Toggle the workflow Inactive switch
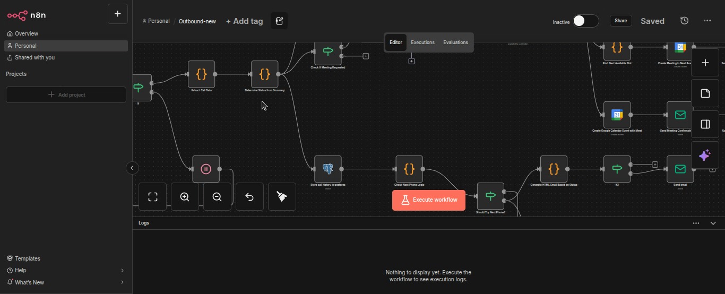725x294 pixels. [x=585, y=21]
